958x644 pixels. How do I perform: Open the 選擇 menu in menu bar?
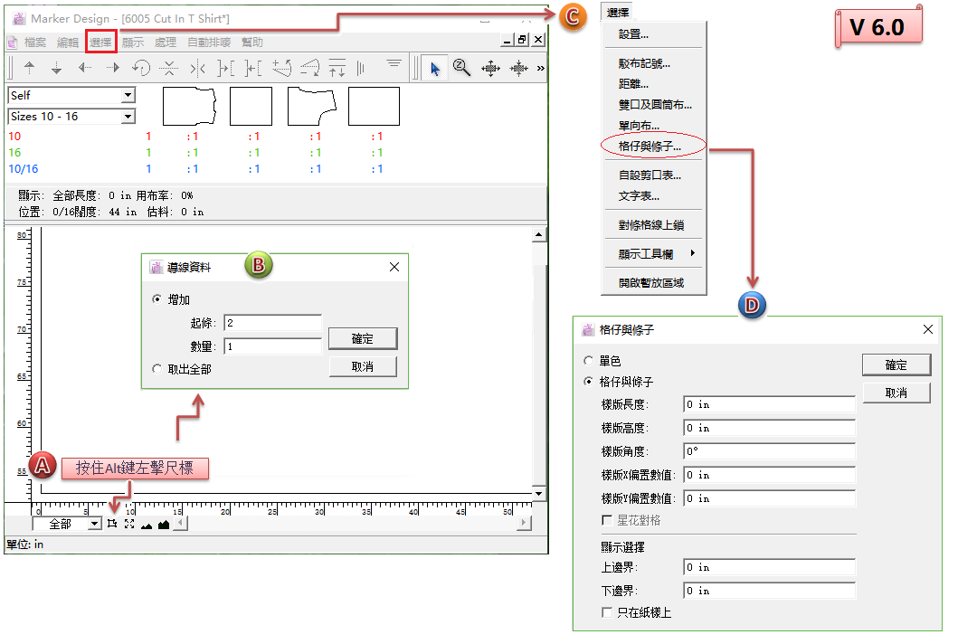(x=100, y=42)
